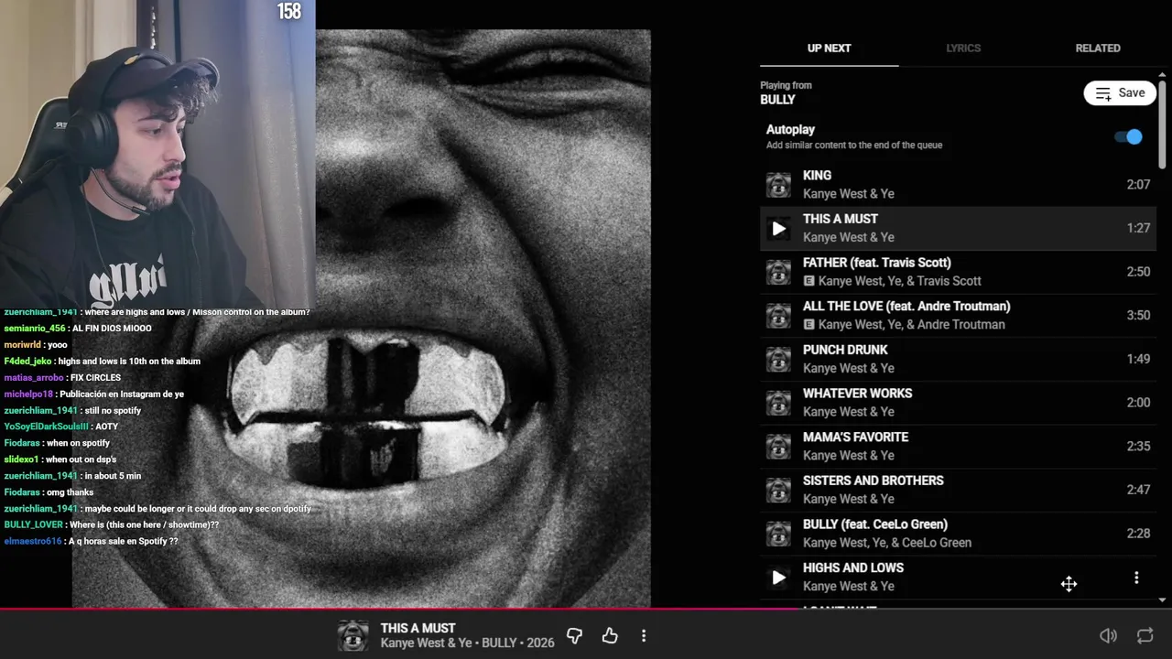Image resolution: width=1172 pixels, height=659 pixels.
Task: Select the KING track title
Action: pos(817,176)
